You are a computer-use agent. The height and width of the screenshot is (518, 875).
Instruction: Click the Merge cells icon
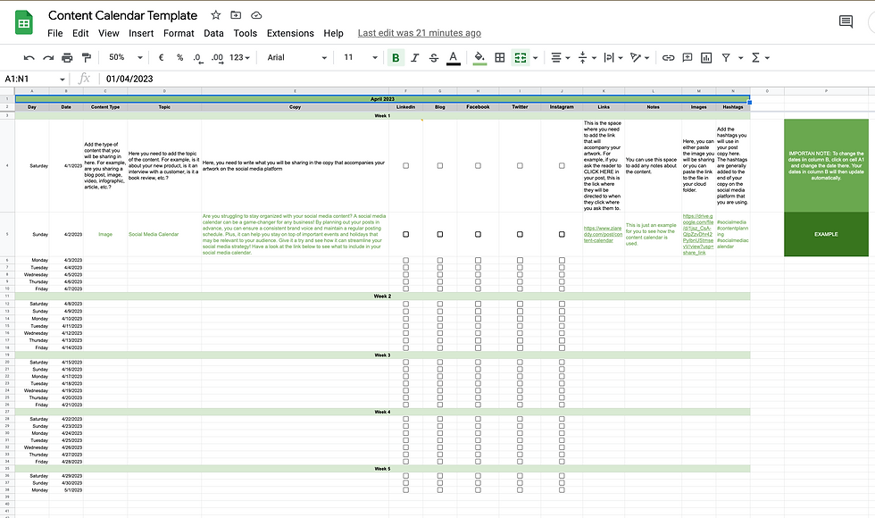coord(520,57)
